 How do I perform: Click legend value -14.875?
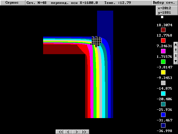(x=164, y=88)
